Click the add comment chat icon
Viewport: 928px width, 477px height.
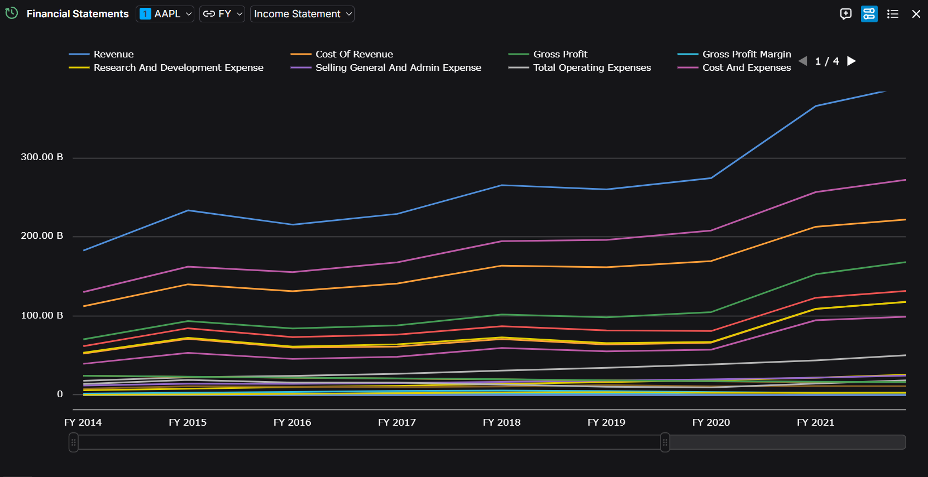(846, 14)
